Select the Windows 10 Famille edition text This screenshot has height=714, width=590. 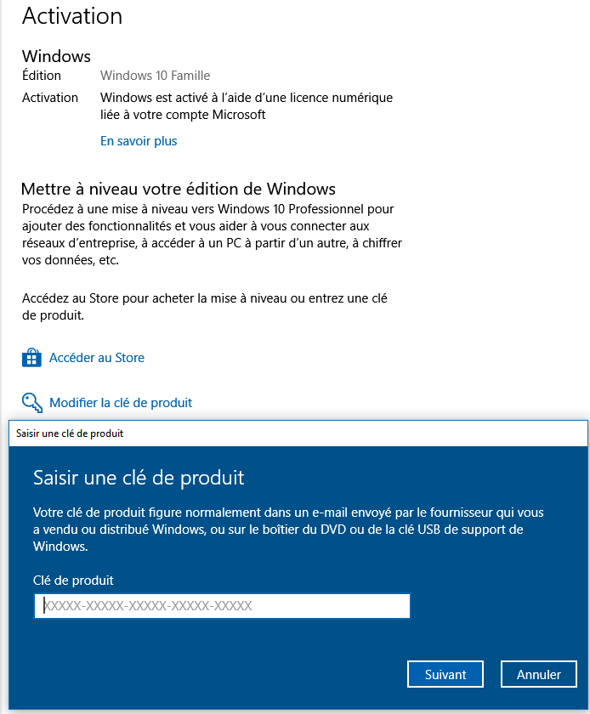coord(155,75)
